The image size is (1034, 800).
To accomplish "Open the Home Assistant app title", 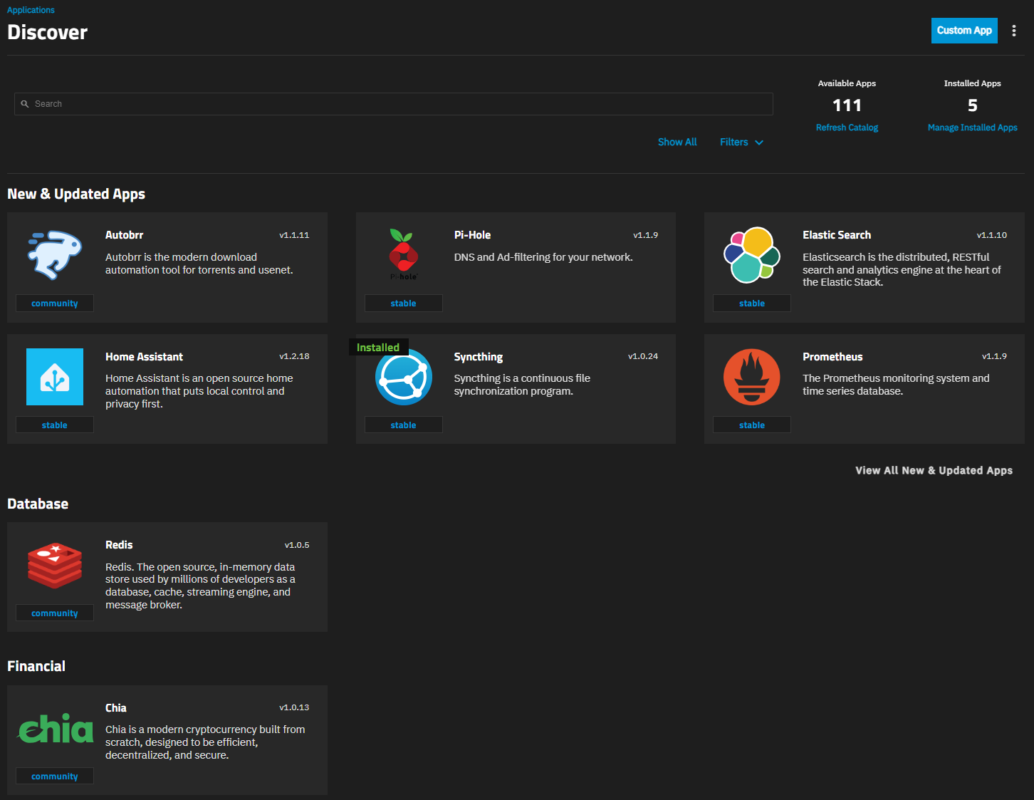I will [x=144, y=357].
